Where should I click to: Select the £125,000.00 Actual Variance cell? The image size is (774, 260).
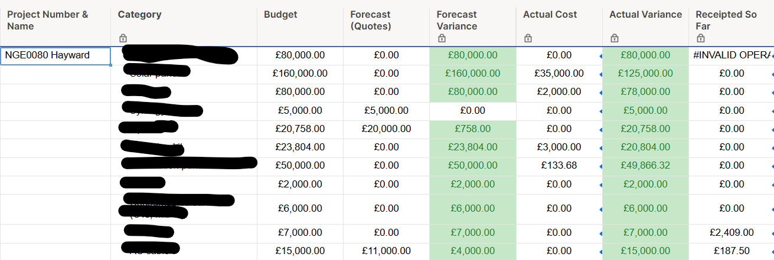[x=645, y=74]
